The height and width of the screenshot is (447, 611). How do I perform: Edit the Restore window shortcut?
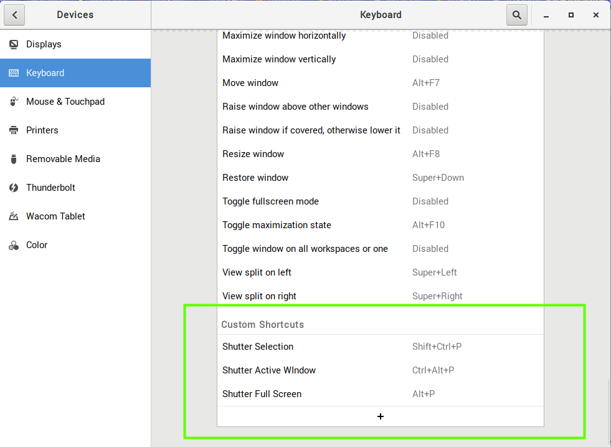(381, 178)
